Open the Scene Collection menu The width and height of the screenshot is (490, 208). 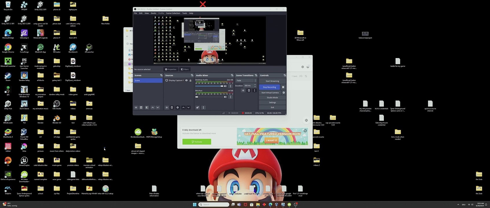tap(173, 13)
